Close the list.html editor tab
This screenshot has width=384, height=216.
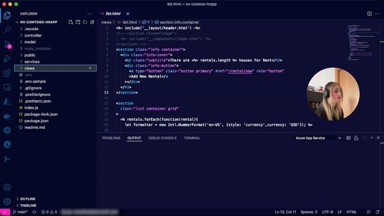click(128, 14)
